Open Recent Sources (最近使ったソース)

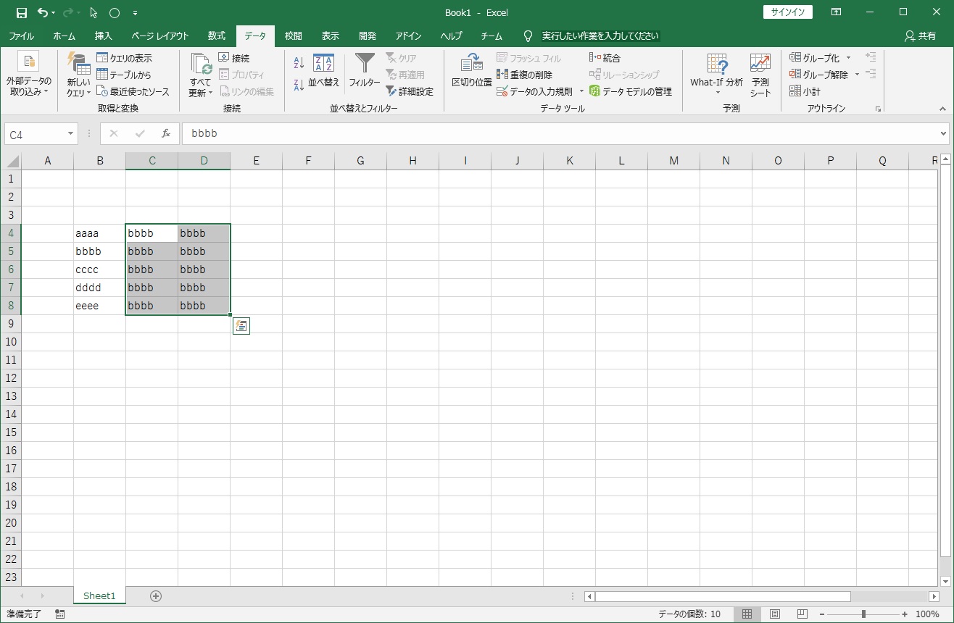[133, 91]
